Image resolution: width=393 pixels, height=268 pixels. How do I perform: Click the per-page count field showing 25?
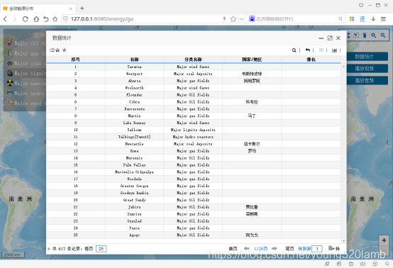(101, 249)
